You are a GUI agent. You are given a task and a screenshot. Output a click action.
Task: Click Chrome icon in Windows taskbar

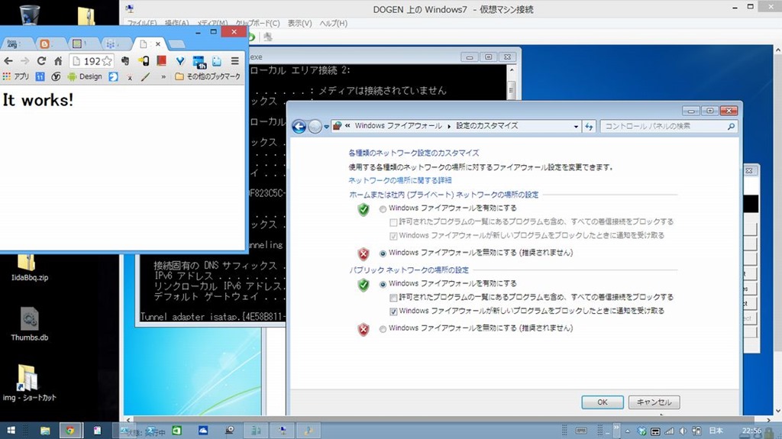69,430
